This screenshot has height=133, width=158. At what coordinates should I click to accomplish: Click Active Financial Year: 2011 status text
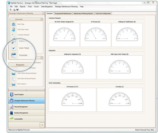144,130
